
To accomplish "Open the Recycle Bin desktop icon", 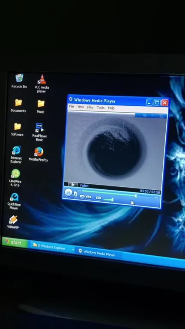I will (19, 81).
